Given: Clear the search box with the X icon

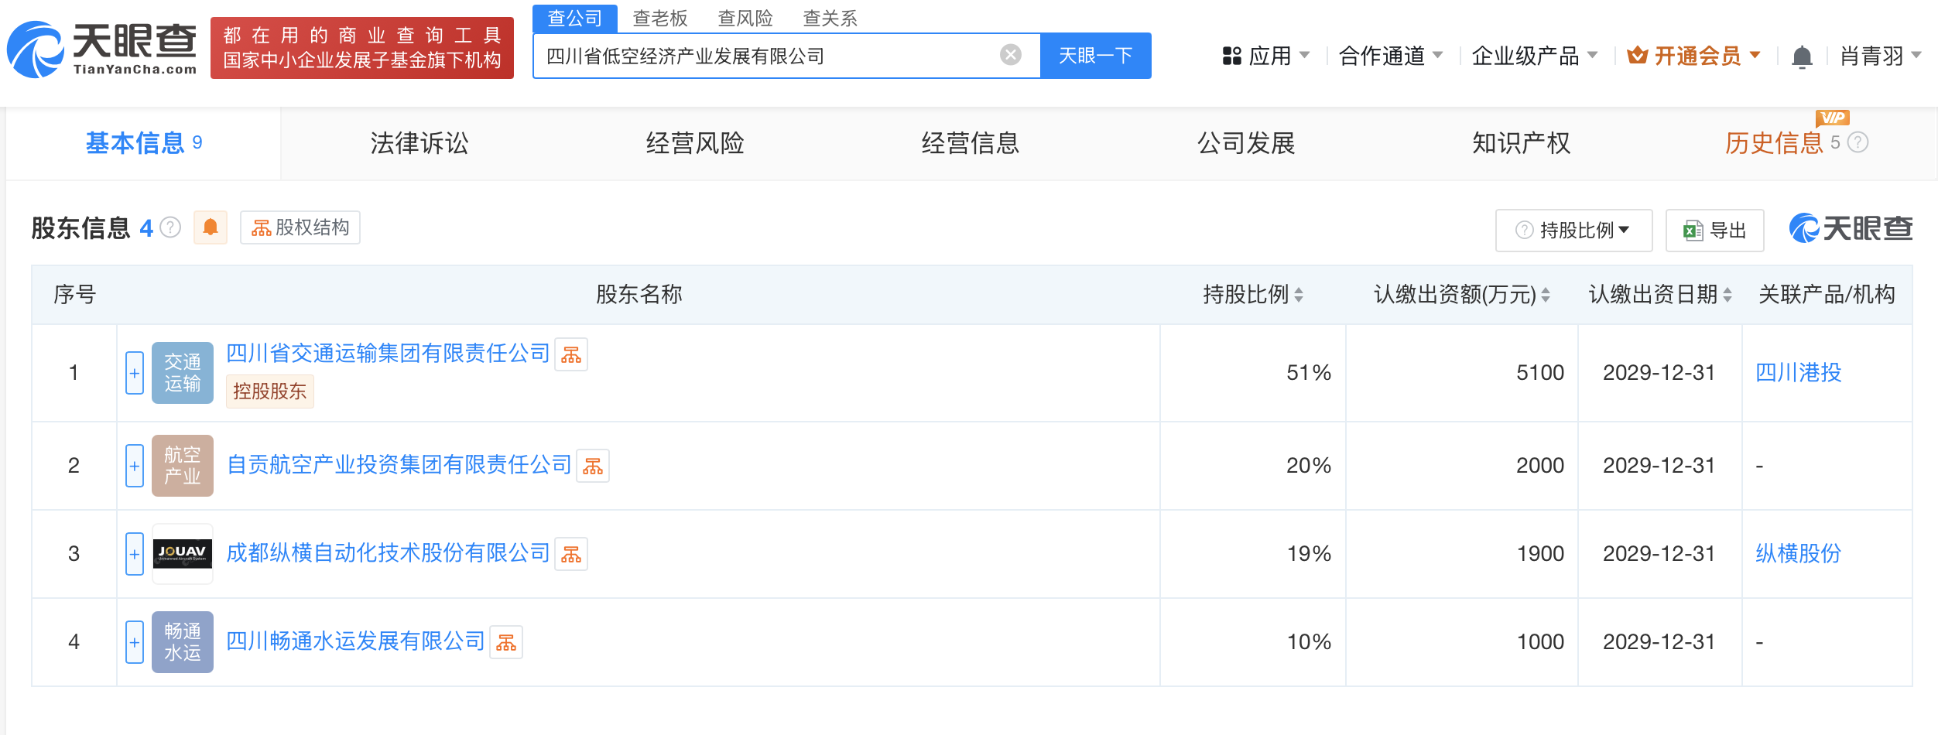Looking at the screenshot, I should coord(1010,55).
